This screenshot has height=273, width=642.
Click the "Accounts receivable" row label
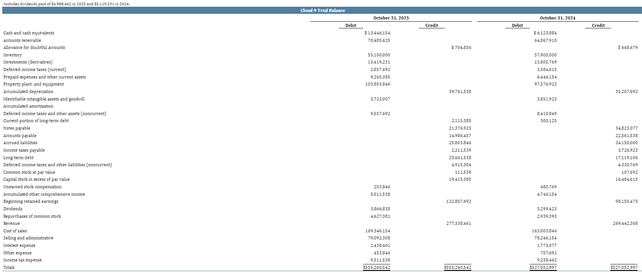(22, 40)
